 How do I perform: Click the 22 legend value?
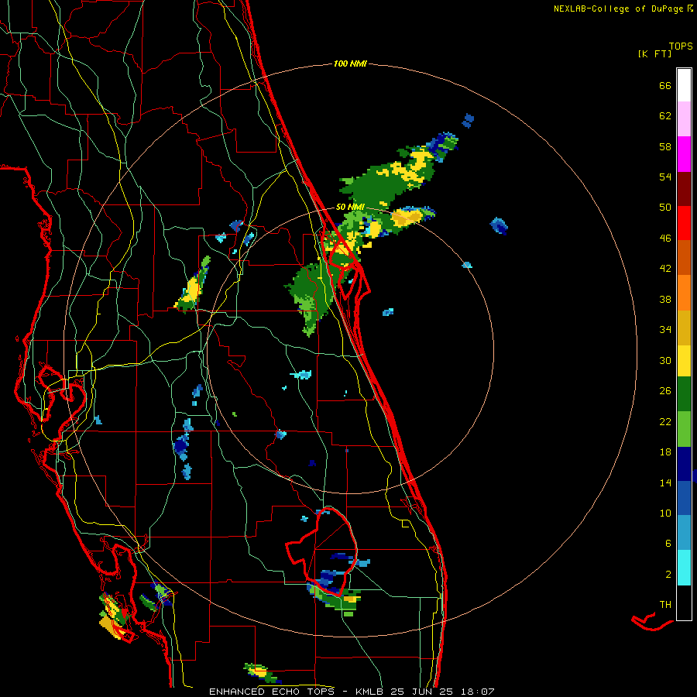pyautogui.click(x=665, y=421)
